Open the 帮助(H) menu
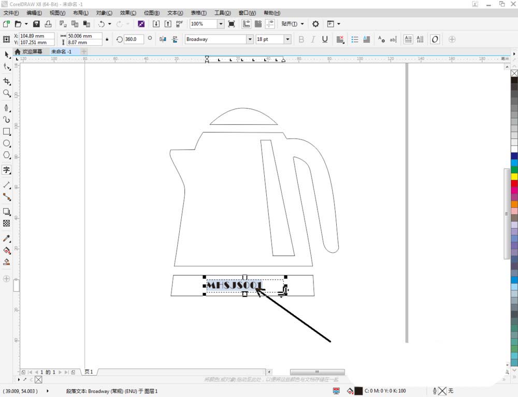This screenshot has height=397, width=518. coord(272,13)
